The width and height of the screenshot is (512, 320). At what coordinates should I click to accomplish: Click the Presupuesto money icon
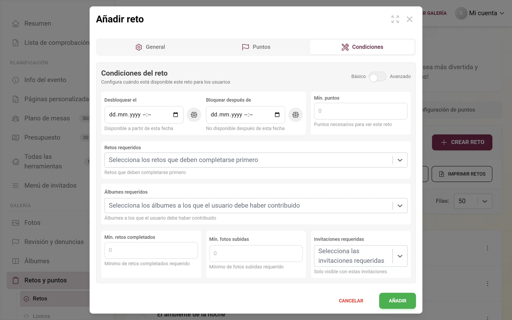tap(16, 138)
